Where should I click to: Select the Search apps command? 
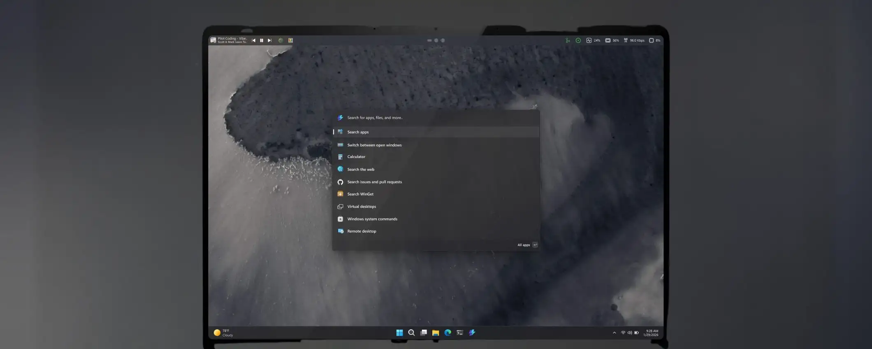tap(436, 132)
